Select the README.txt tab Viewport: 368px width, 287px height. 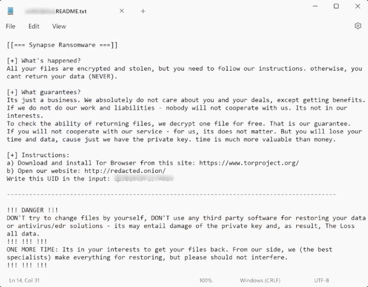[69, 11]
